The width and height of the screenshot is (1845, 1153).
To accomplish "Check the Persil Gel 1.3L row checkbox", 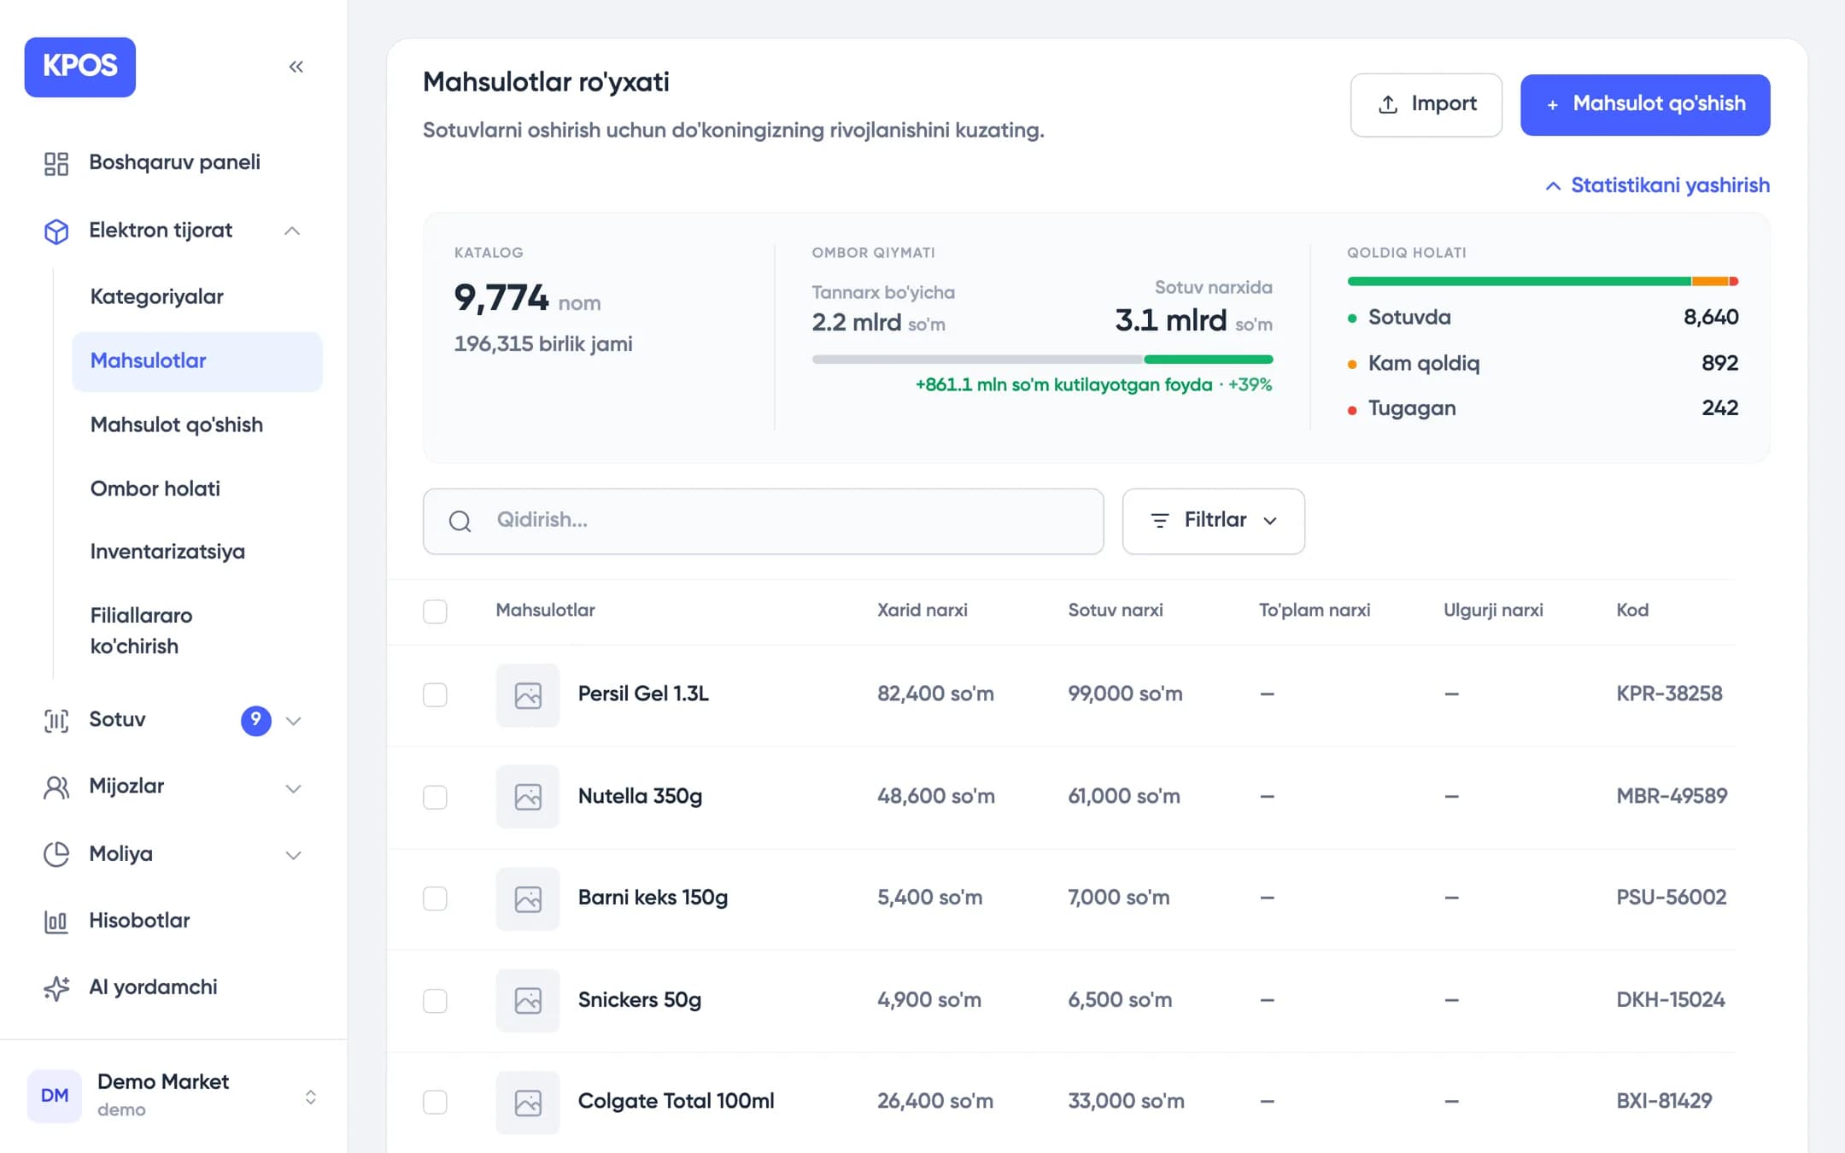I will (435, 694).
